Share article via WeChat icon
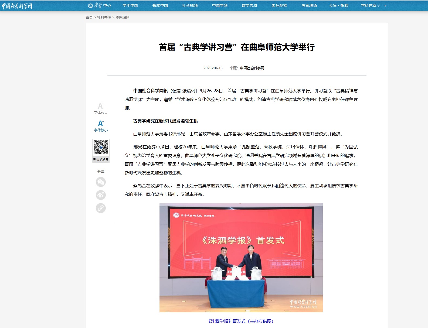 (x=101, y=182)
